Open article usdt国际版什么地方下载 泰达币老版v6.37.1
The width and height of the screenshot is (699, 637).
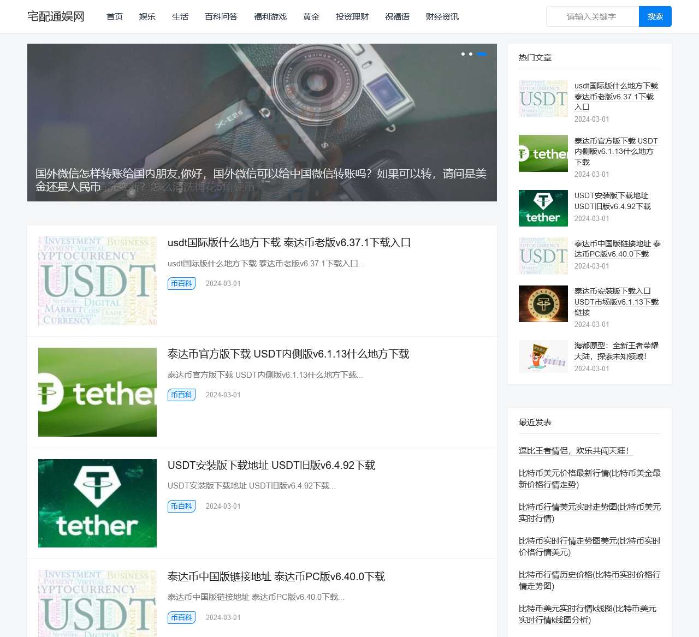click(290, 242)
